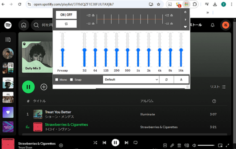The width and height of the screenshot is (236, 149).
Task: Click the now-playing album cover thumbnail
Action: (8, 144)
